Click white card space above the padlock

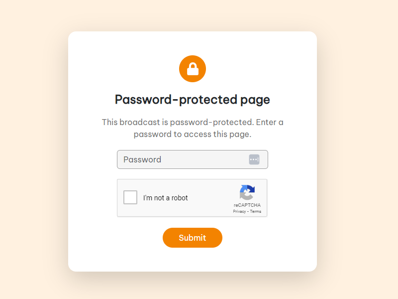pyautogui.click(x=193, y=43)
